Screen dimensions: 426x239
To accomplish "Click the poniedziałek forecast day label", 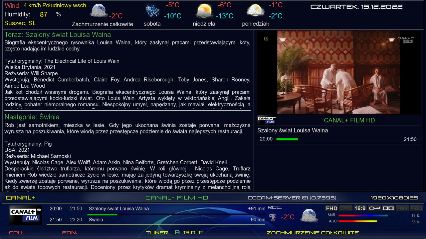I will click(255, 24).
